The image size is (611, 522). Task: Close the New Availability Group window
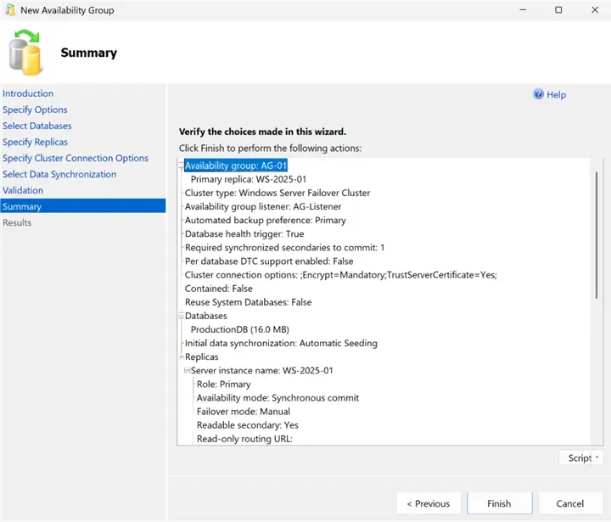click(595, 9)
